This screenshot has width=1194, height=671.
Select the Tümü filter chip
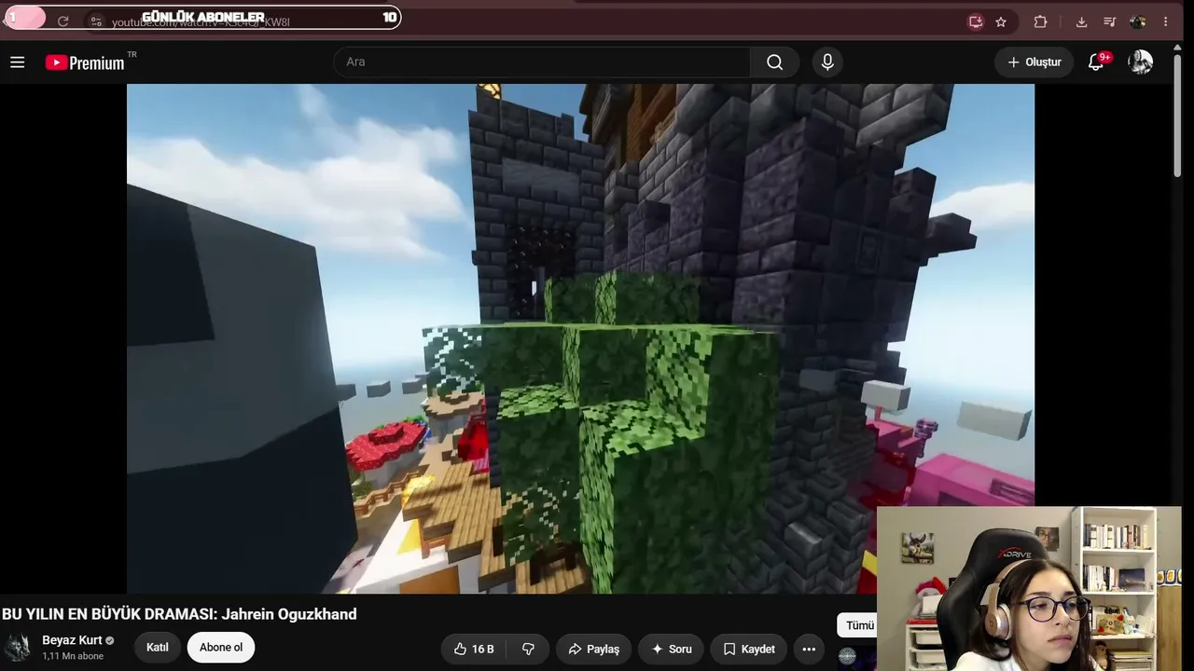point(858,625)
